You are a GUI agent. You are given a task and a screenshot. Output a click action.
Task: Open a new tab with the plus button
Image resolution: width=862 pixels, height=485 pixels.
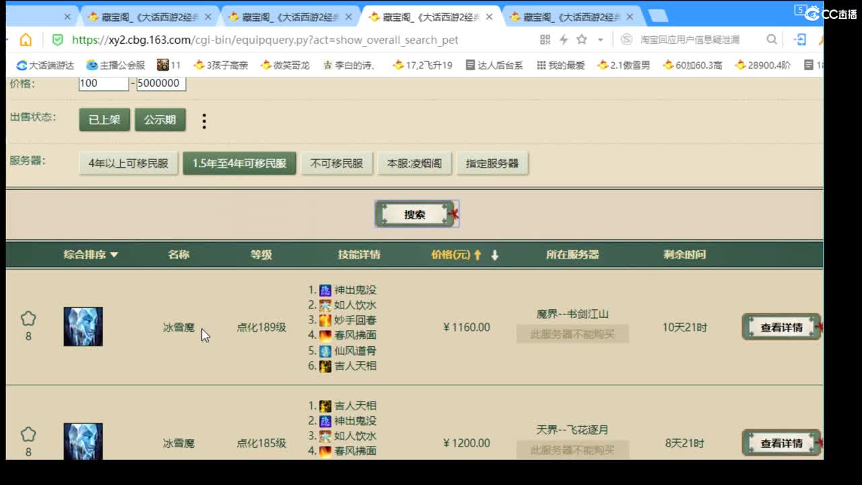658,16
